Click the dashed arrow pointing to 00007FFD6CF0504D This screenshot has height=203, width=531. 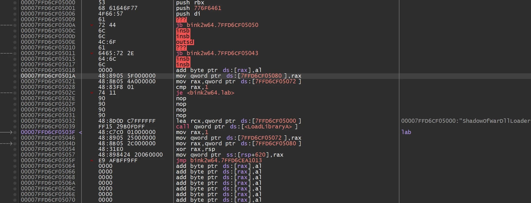click(6, 144)
